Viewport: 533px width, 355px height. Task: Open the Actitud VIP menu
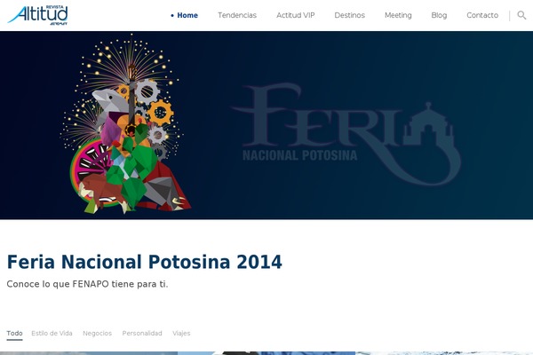click(x=296, y=15)
